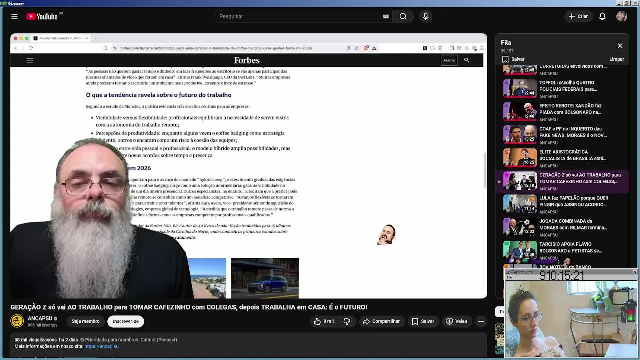
Task: Close the webcam overlay window
Action: pyautogui.click(x=635, y=272)
